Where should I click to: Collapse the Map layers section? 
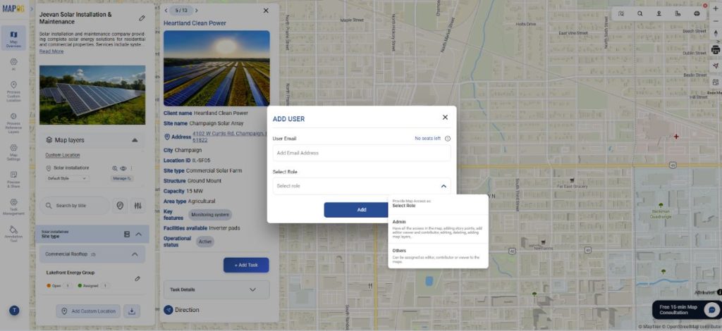click(135, 140)
